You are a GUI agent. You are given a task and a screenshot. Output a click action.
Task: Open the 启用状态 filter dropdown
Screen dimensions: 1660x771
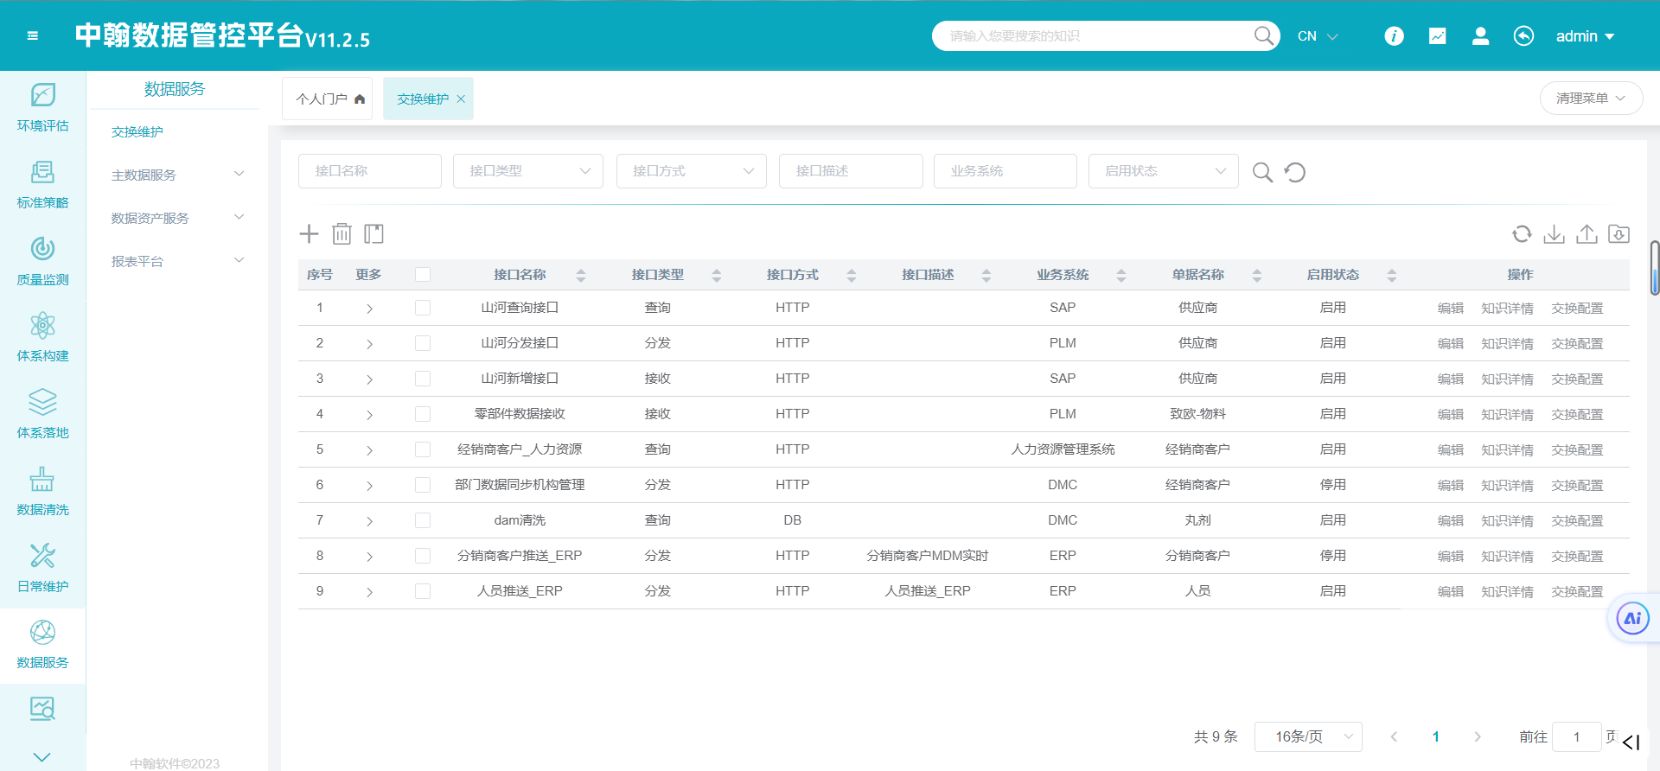click(x=1164, y=171)
